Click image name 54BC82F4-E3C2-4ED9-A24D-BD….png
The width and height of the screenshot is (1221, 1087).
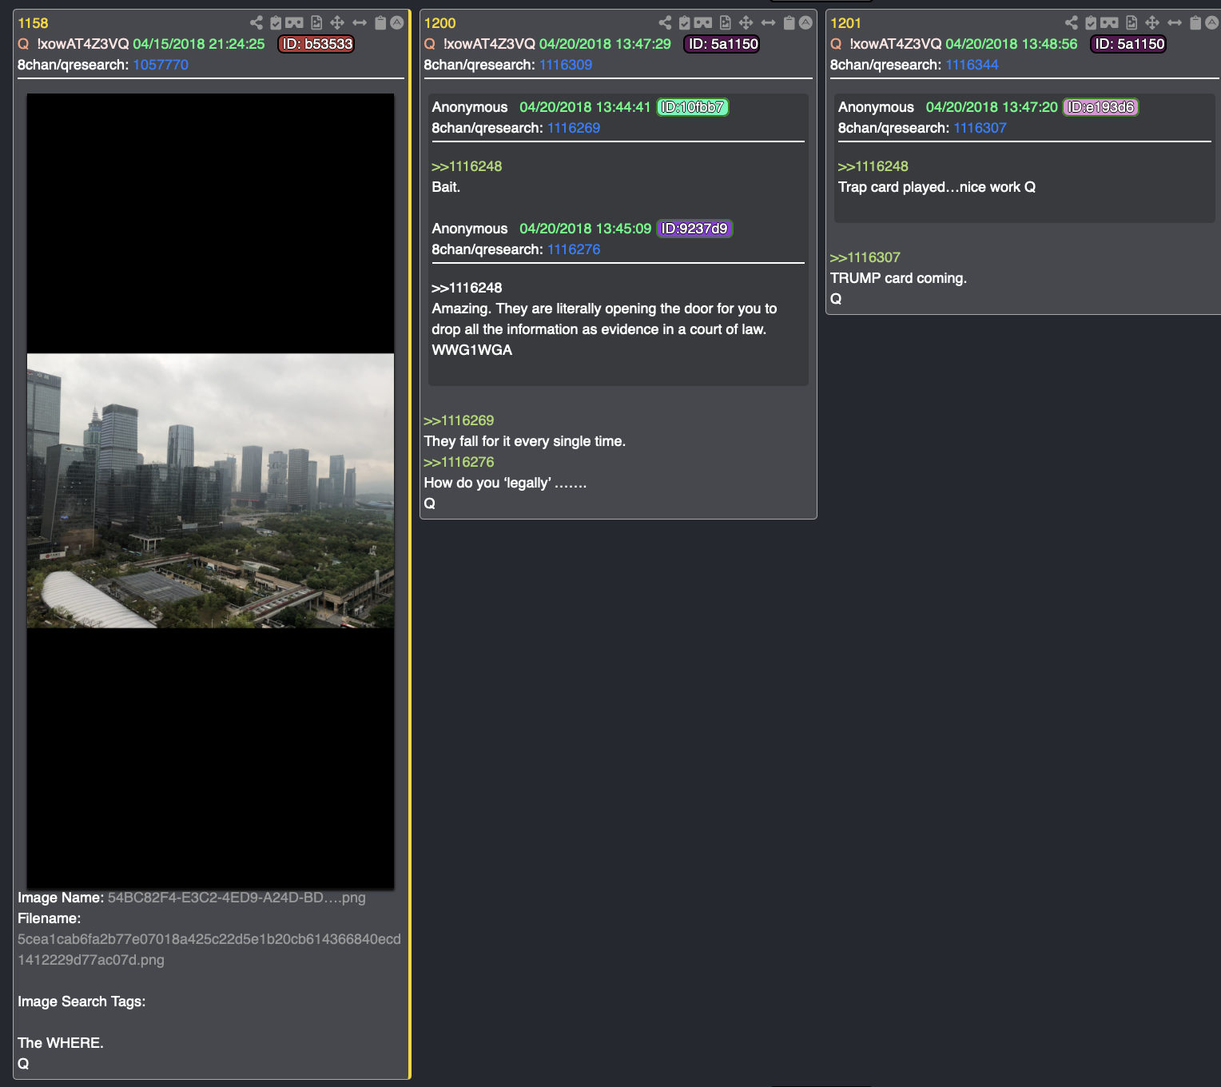[x=237, y=898]
